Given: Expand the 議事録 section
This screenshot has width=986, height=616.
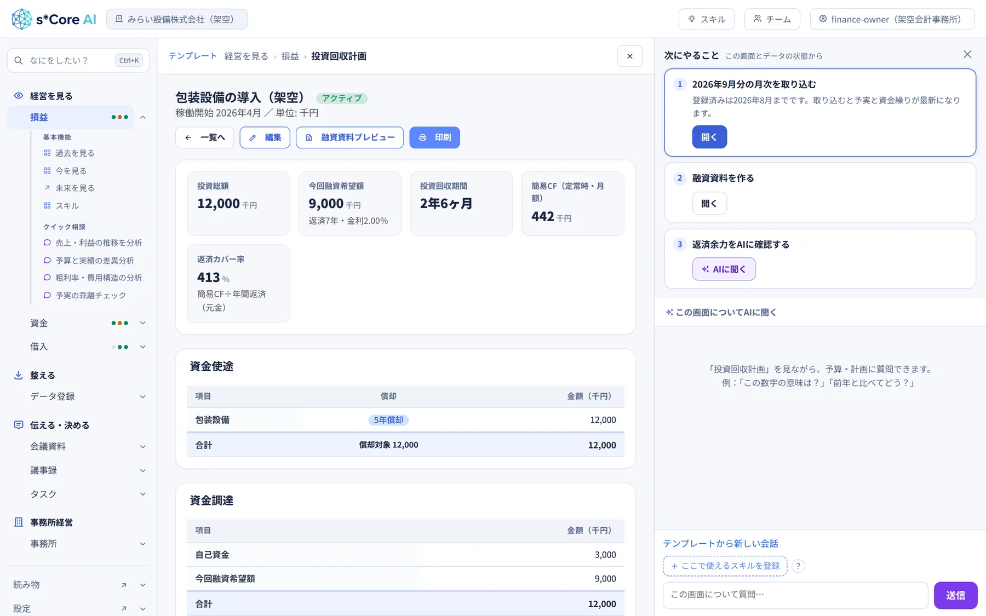Looking at the screenshot, I should (x=143, y=470).
